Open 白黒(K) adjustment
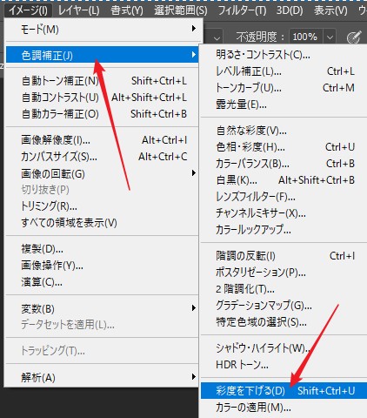The height and width of the screenshot is (418, 367). (x=284, y=180)
